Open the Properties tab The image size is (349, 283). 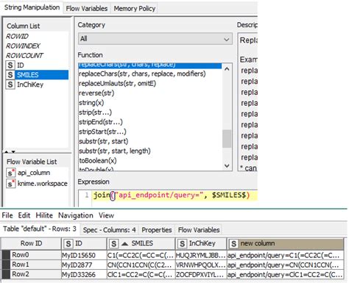click(x=157, y=230)
